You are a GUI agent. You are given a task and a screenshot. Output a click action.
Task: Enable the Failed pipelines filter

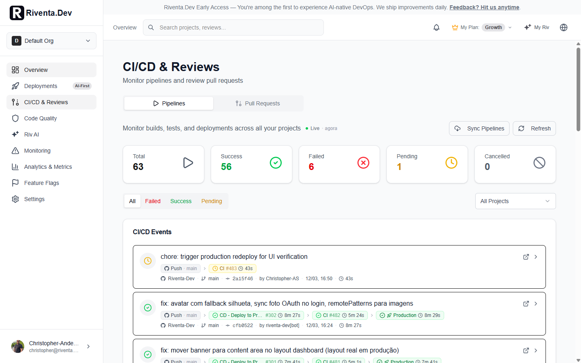click(153, 201)
